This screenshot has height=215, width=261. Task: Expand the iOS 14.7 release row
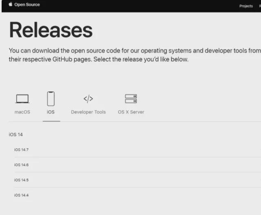click(x=138, y=150)
